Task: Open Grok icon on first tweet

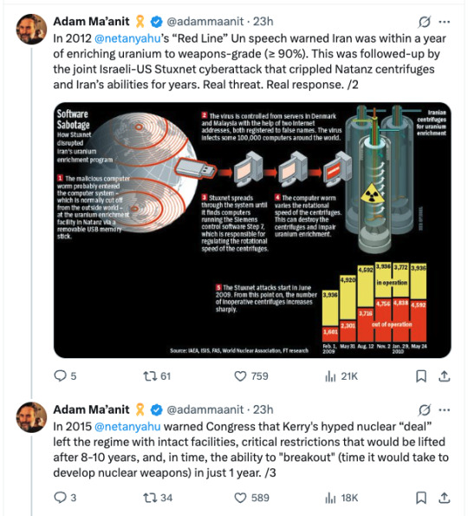Action: 425,22
